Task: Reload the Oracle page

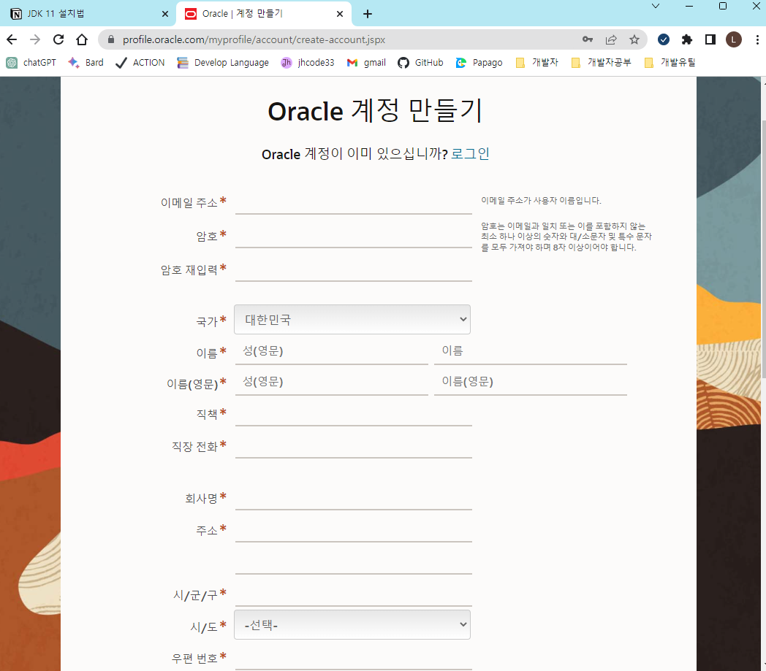Action: pyautogui.click(x=58, y=39)
